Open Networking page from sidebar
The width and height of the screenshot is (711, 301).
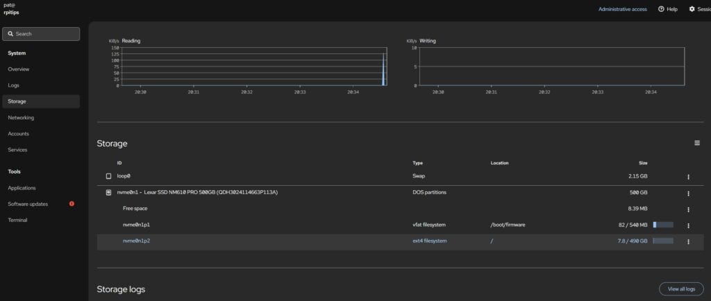coord(21,118)
